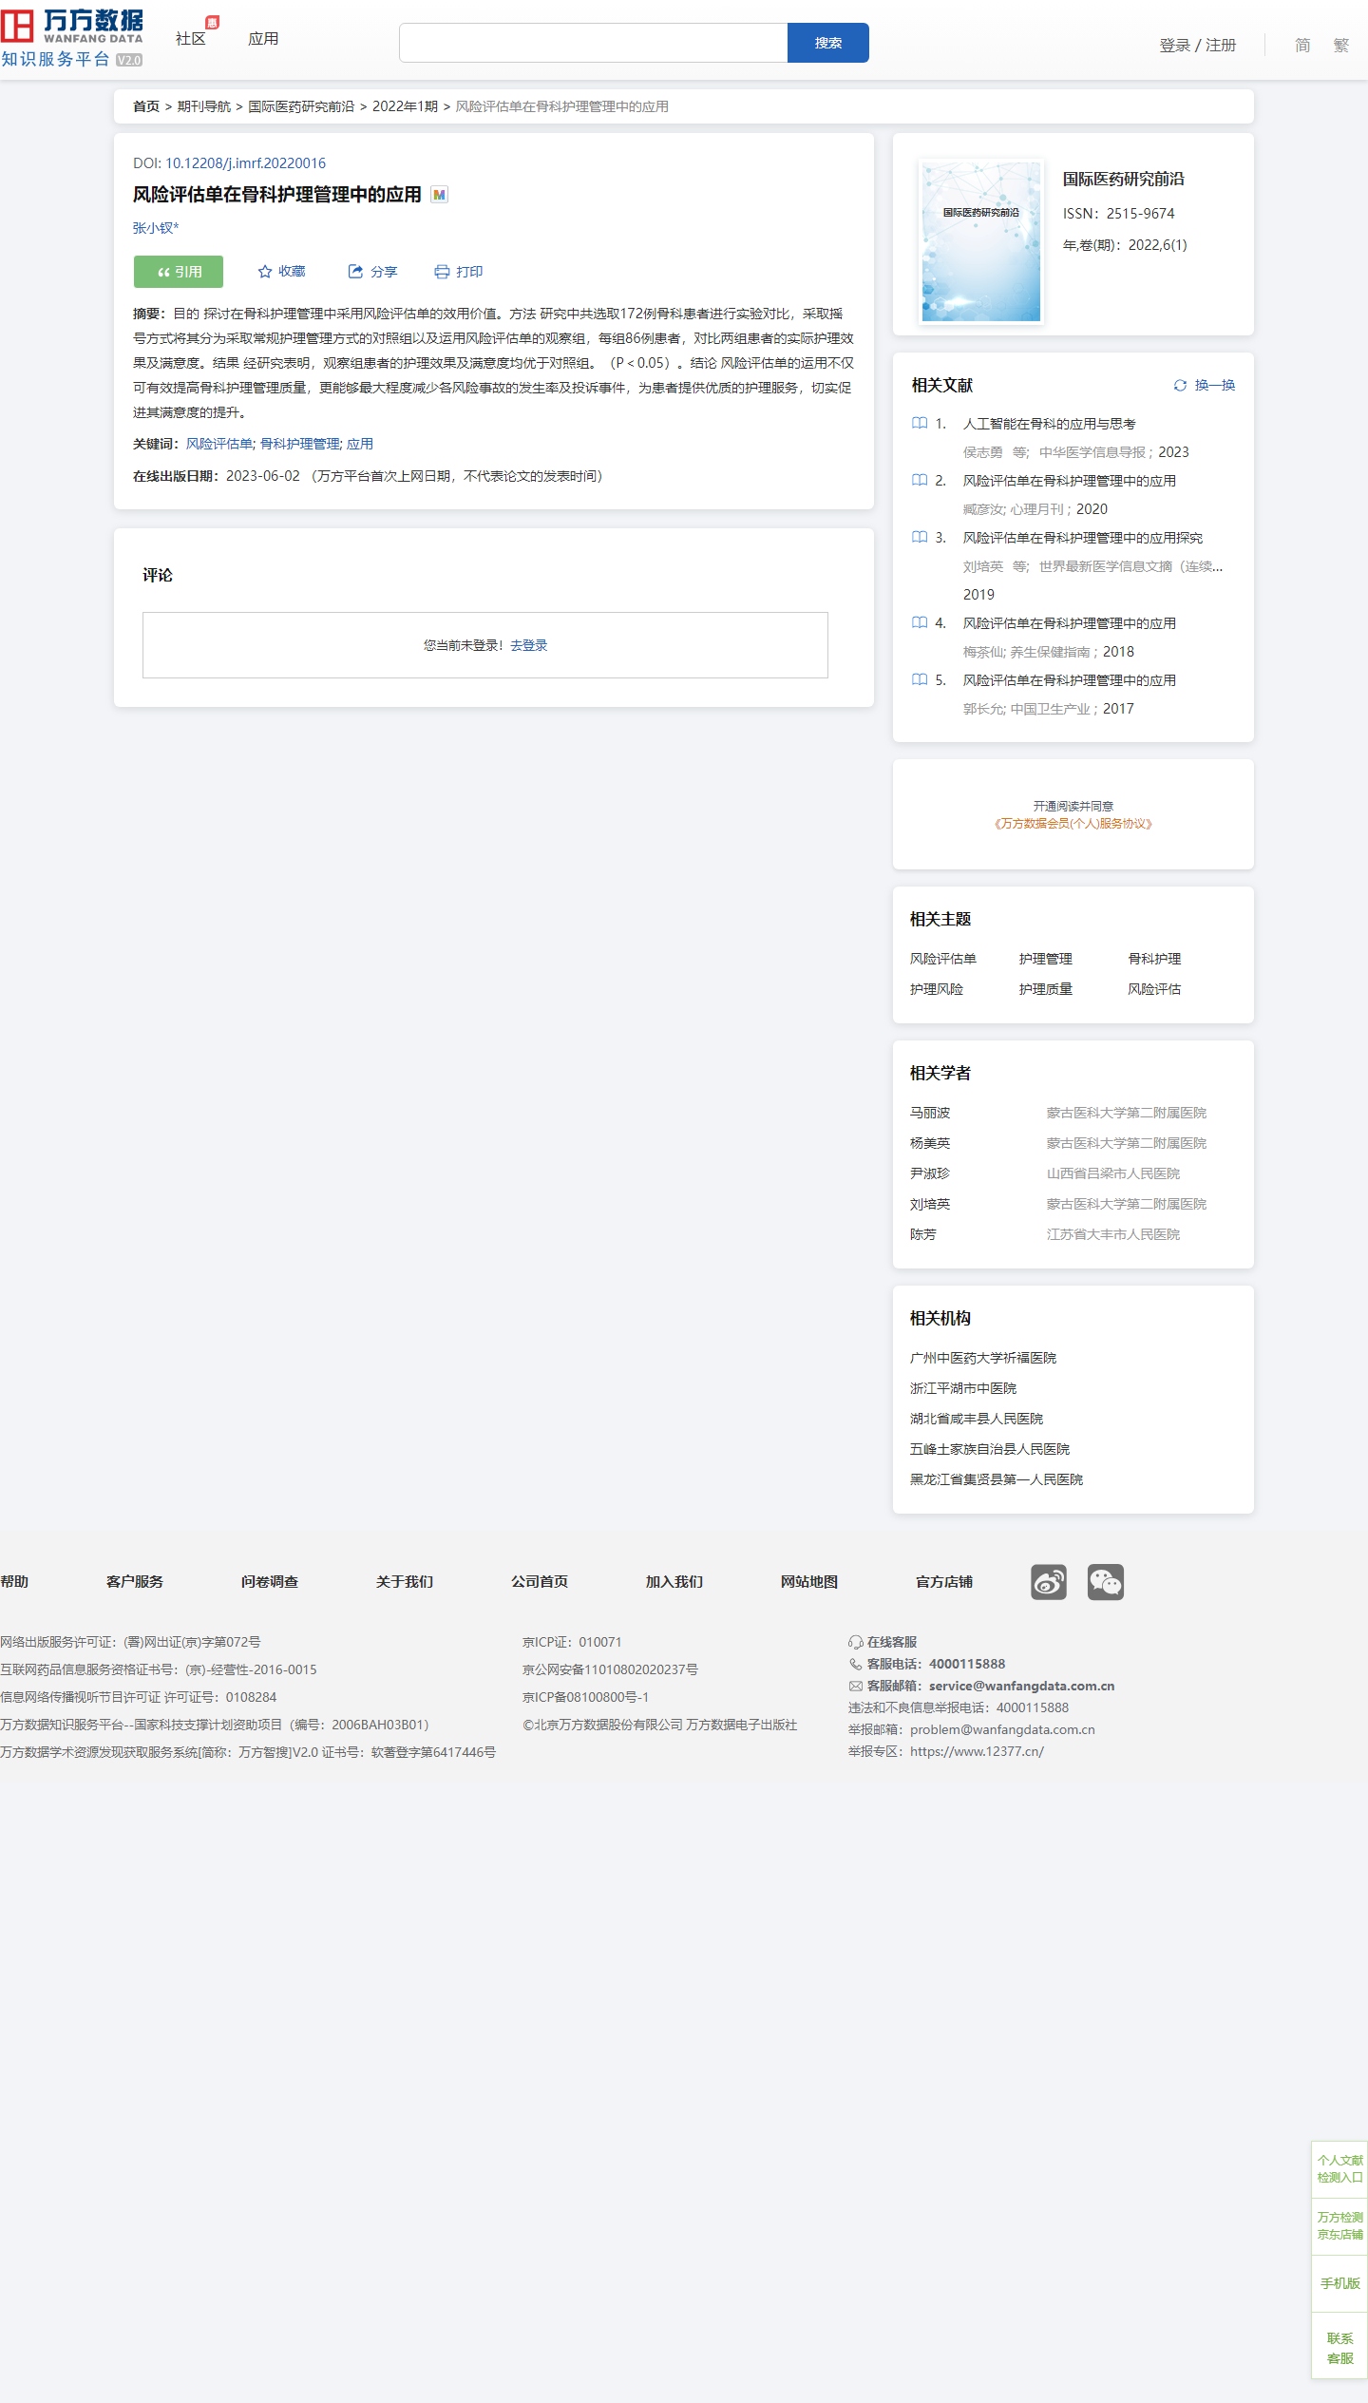Image resolution: width=1368 pixels, height=2403 pixels.
Task: Click 首页 in breadcrumb
Action: 146,106
